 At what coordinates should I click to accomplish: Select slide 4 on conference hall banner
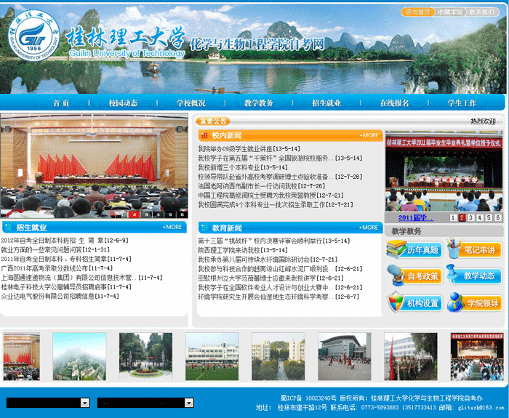pos(158,214)
